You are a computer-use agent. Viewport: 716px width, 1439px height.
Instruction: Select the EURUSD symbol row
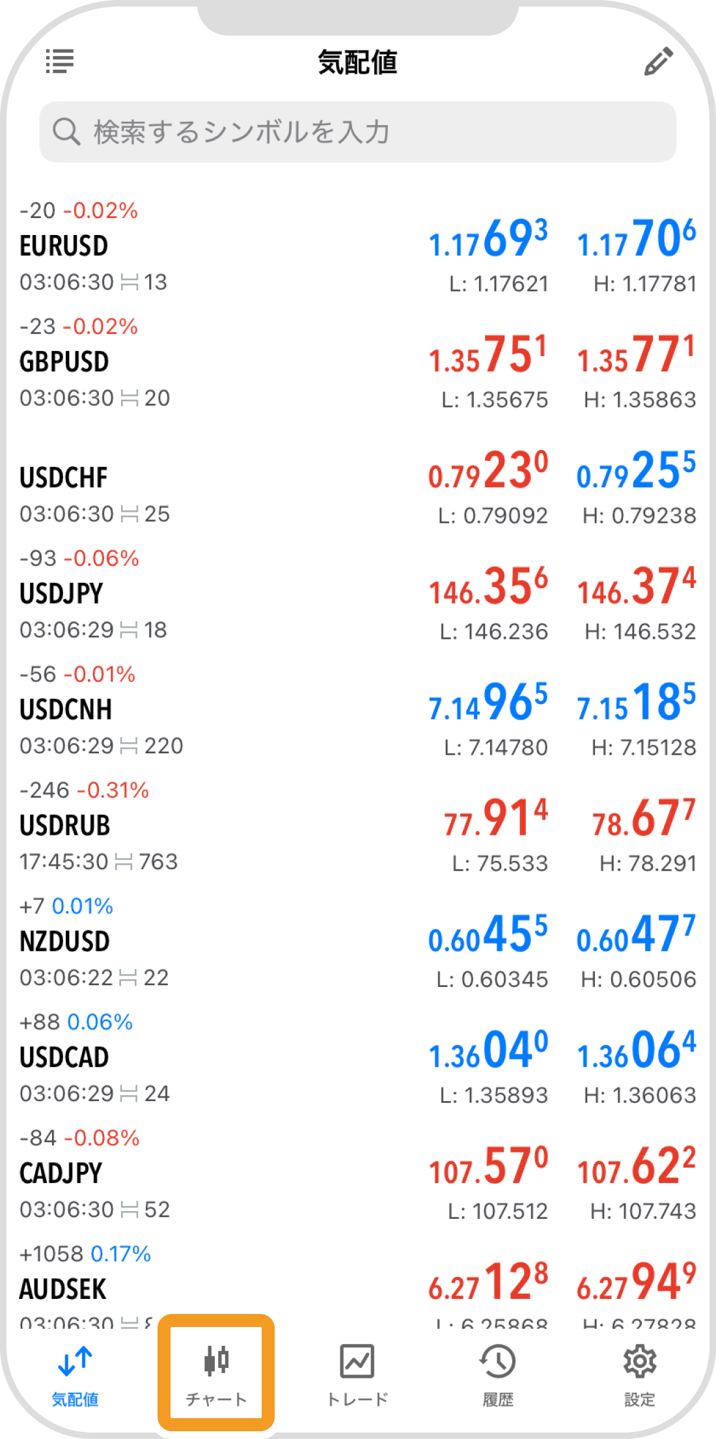(x=195, y=247)
